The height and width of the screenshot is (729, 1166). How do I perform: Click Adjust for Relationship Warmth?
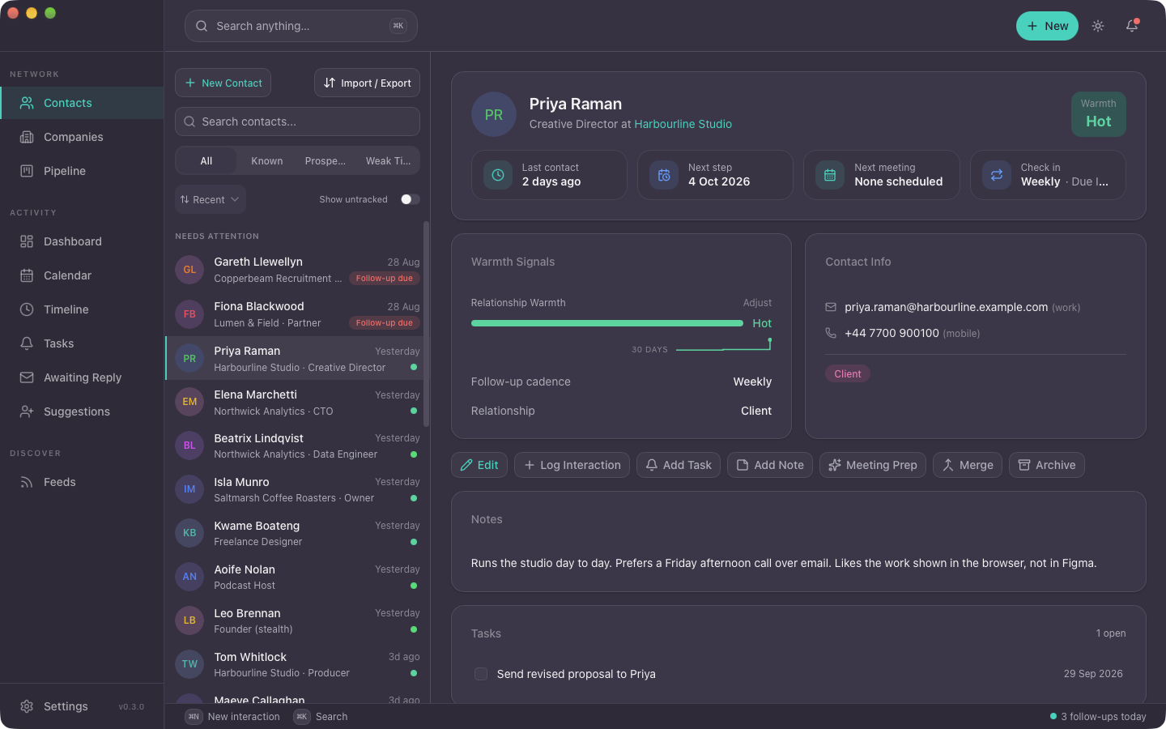click(757, 303)
